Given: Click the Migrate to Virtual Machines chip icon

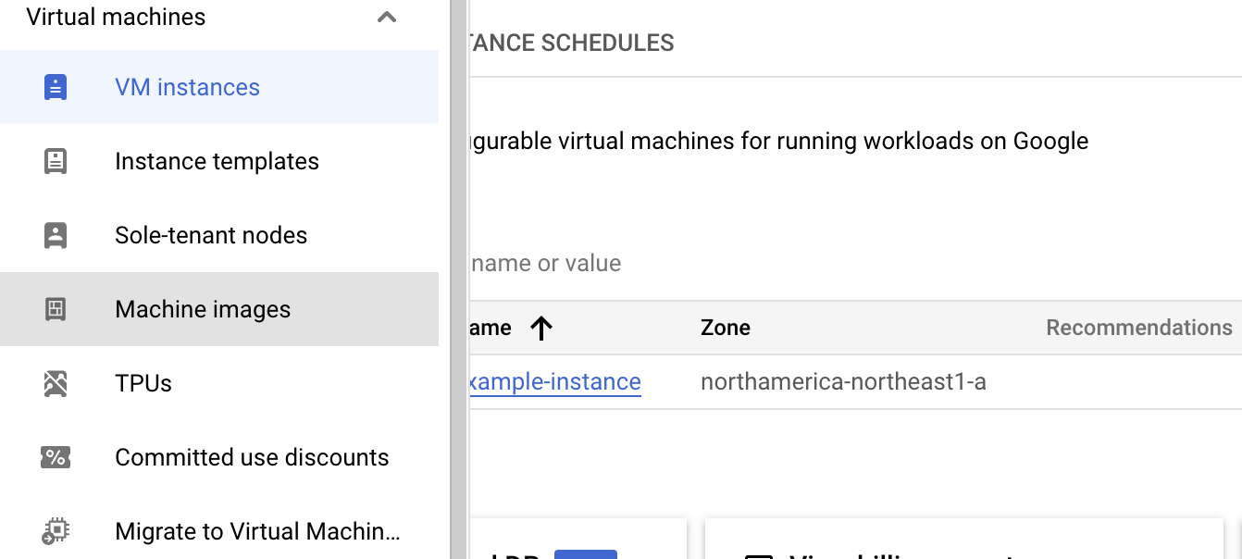Looking at the screenshot, I should click(56, 531).
